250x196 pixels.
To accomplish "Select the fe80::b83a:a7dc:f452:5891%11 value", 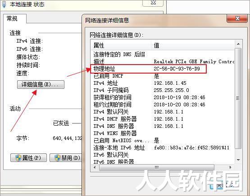I will tap(191, 148).
